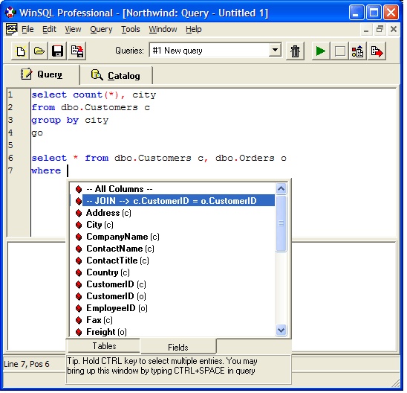Click the query results options icon

(358, 51)
